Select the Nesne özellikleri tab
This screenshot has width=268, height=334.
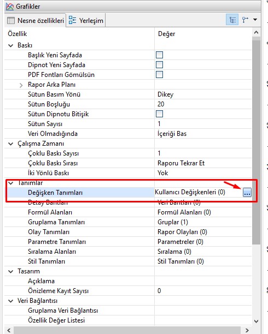36,20
